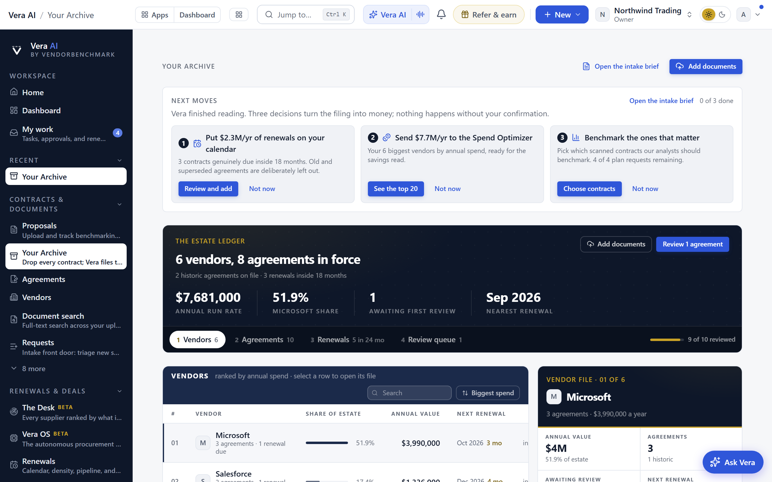The height and width of the screenshot is (482, 772).
Task: Open Home from the sidebar
Action: click(x=66, y=92)
